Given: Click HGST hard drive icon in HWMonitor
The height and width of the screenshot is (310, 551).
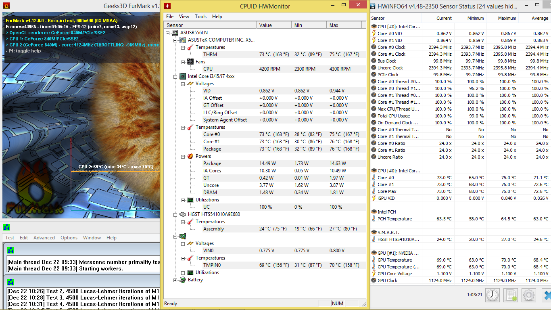Looking at the screenshot, I should [183, 214].
